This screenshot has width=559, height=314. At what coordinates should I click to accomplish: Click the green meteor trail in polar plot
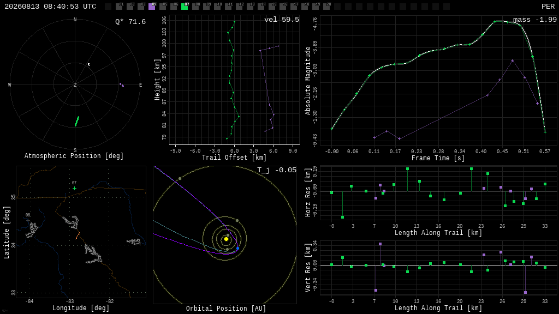[x=77, y=121]
